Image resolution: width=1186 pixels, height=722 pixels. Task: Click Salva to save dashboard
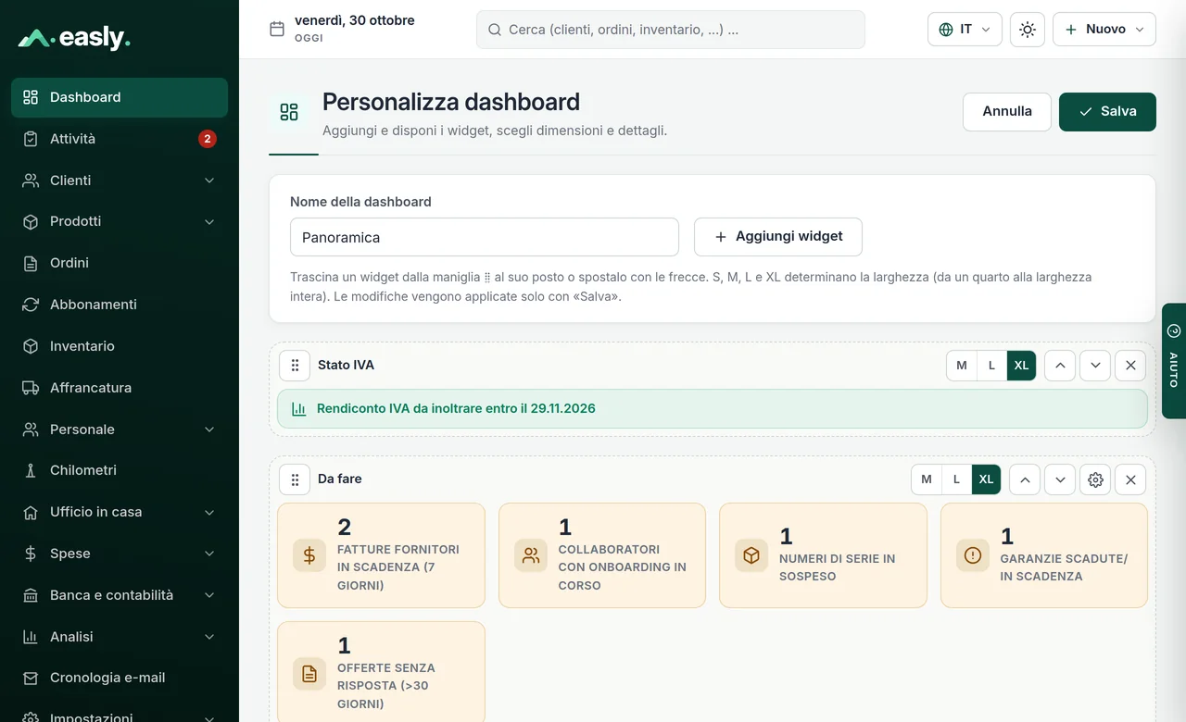1107,112
